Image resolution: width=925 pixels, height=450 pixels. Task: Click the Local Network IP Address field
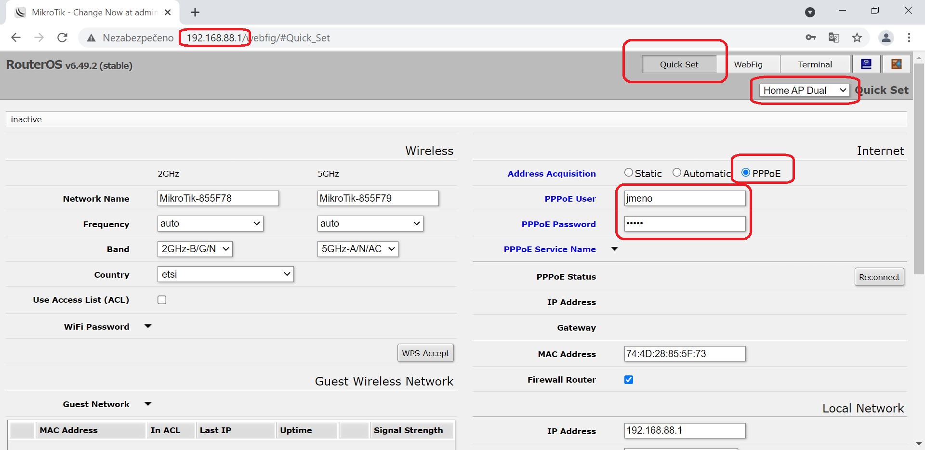[x=685, y=431]
